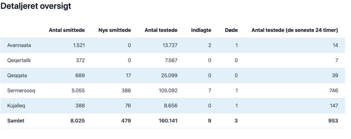Click the Avannaata row label

point(19,45)
